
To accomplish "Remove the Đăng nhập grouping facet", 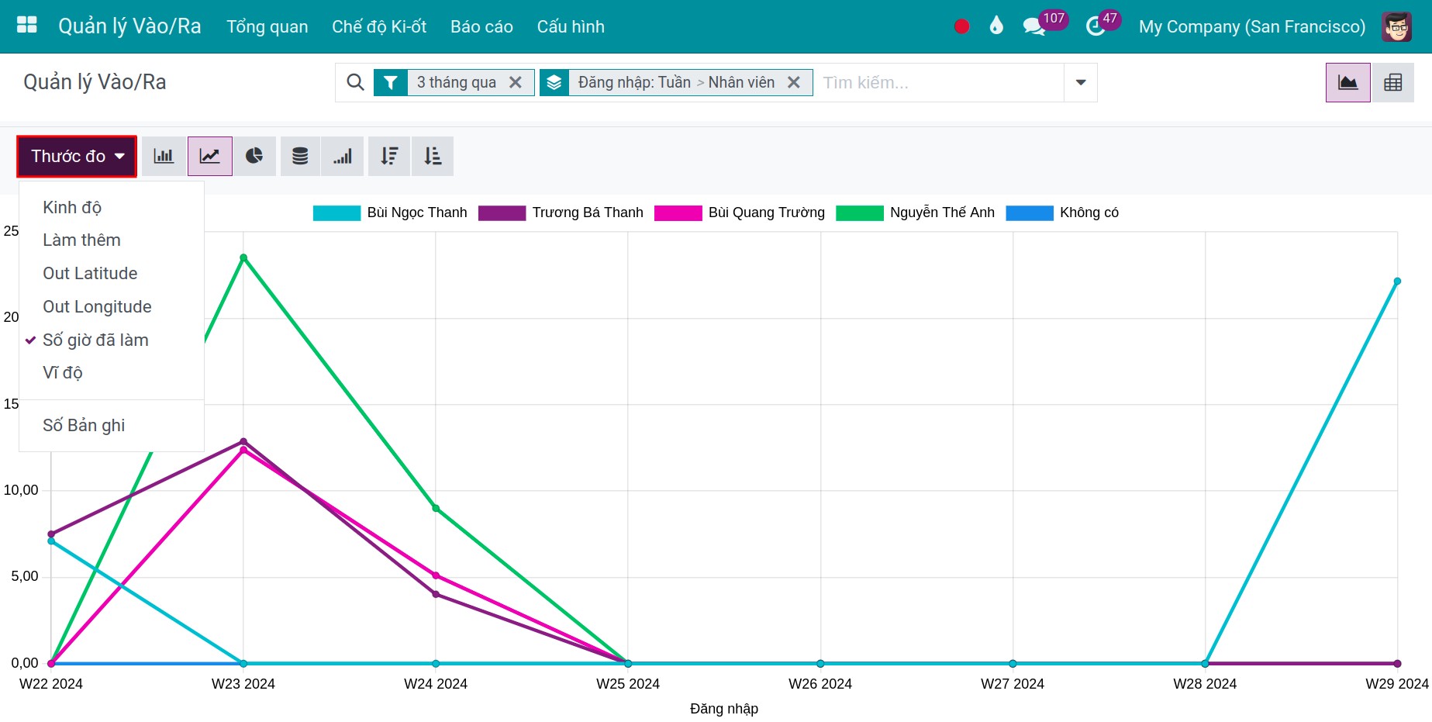I will [x=794, y=82].
